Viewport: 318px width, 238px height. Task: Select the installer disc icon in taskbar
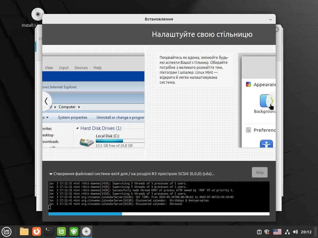[86, 231]
